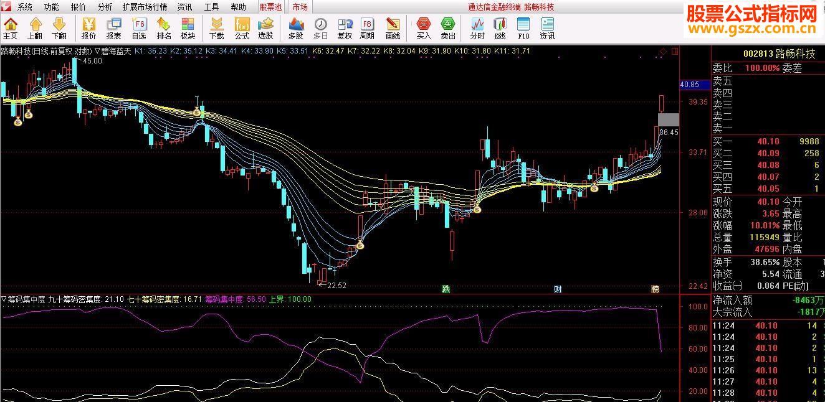The image size is (825, 402).
Task: Open the 排名 ranking icon
Action: (164, 29)
